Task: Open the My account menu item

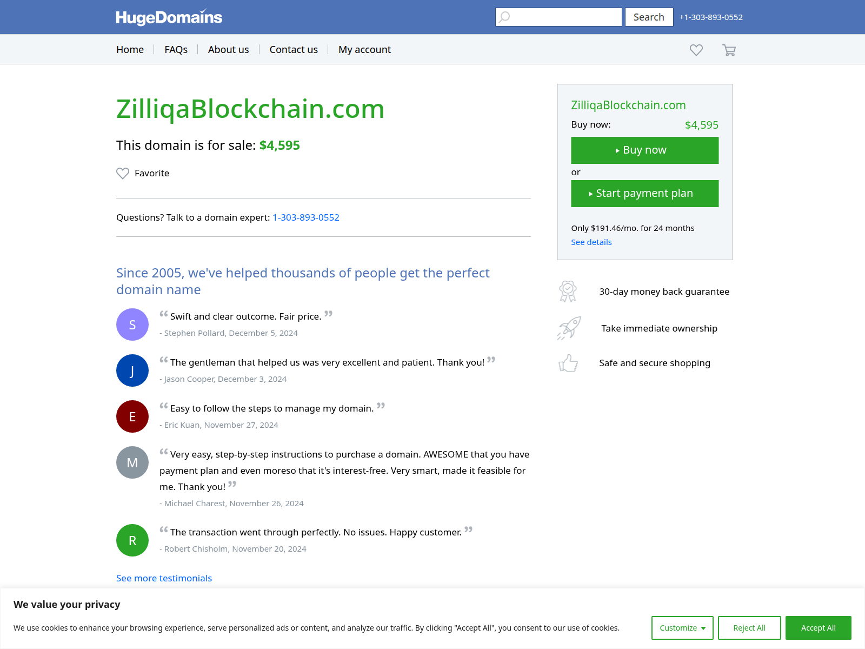Action: coord(364,50)
